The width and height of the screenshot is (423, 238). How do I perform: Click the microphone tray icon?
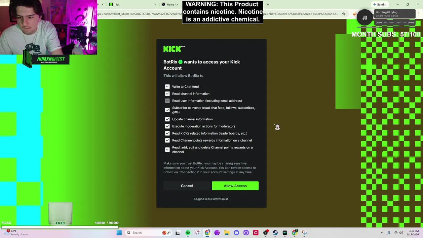(x=389, y=233)
